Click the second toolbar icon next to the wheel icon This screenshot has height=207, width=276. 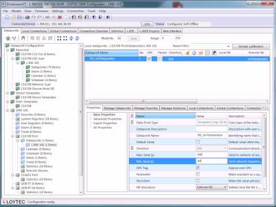coord(14,39)
